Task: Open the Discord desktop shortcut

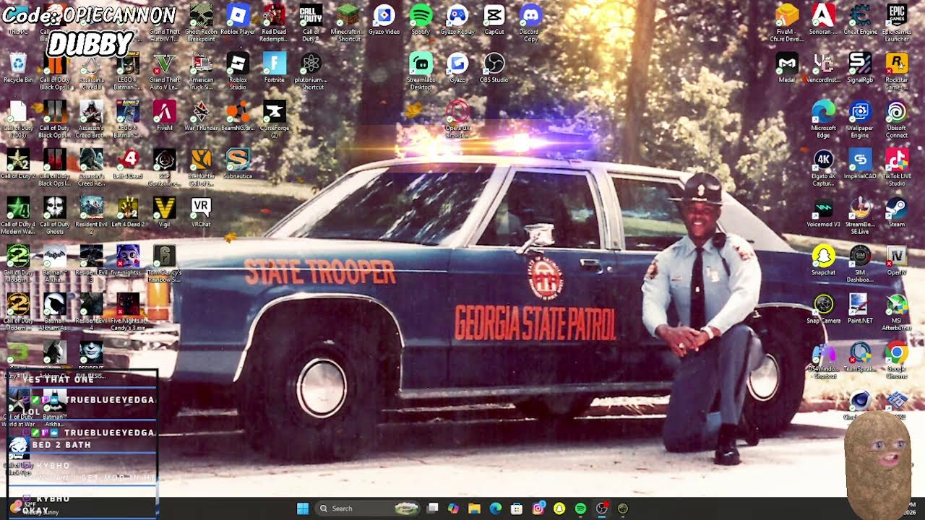Action: coord(530,23)
